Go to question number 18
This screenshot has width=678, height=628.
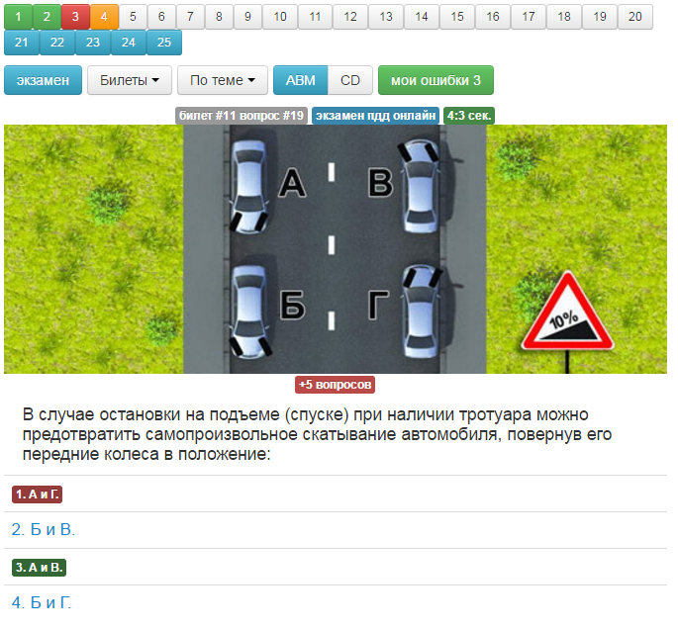click(x=564, y=17)
